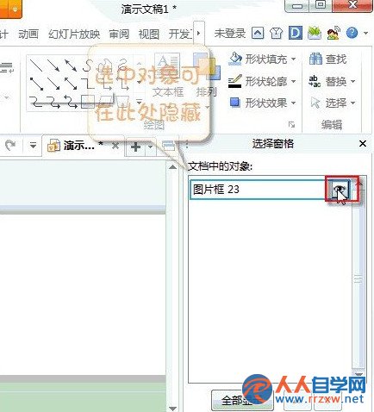Open 查找 find with binoculars icon
The image size is (374, 412).
(328, 59)
